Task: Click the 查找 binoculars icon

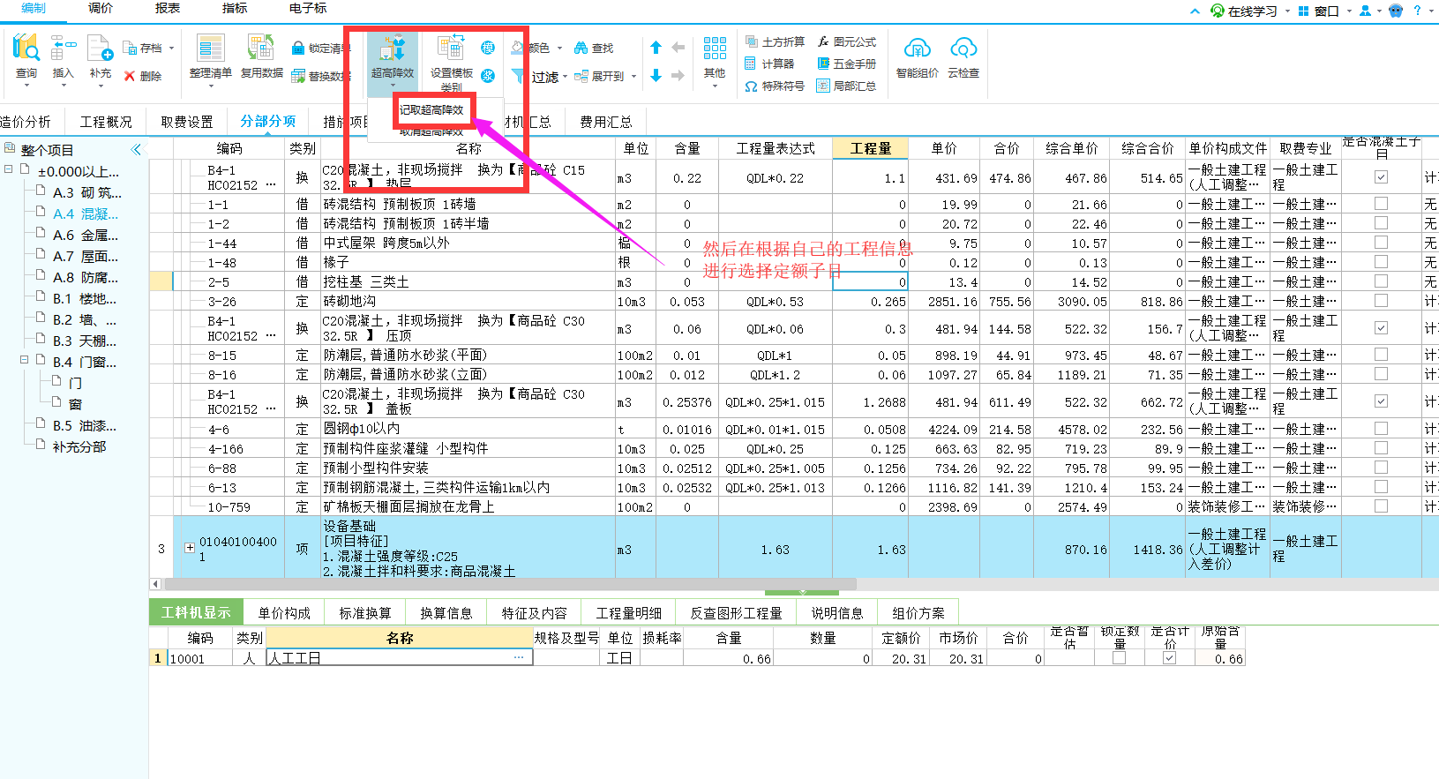Action: coord(581,49)
